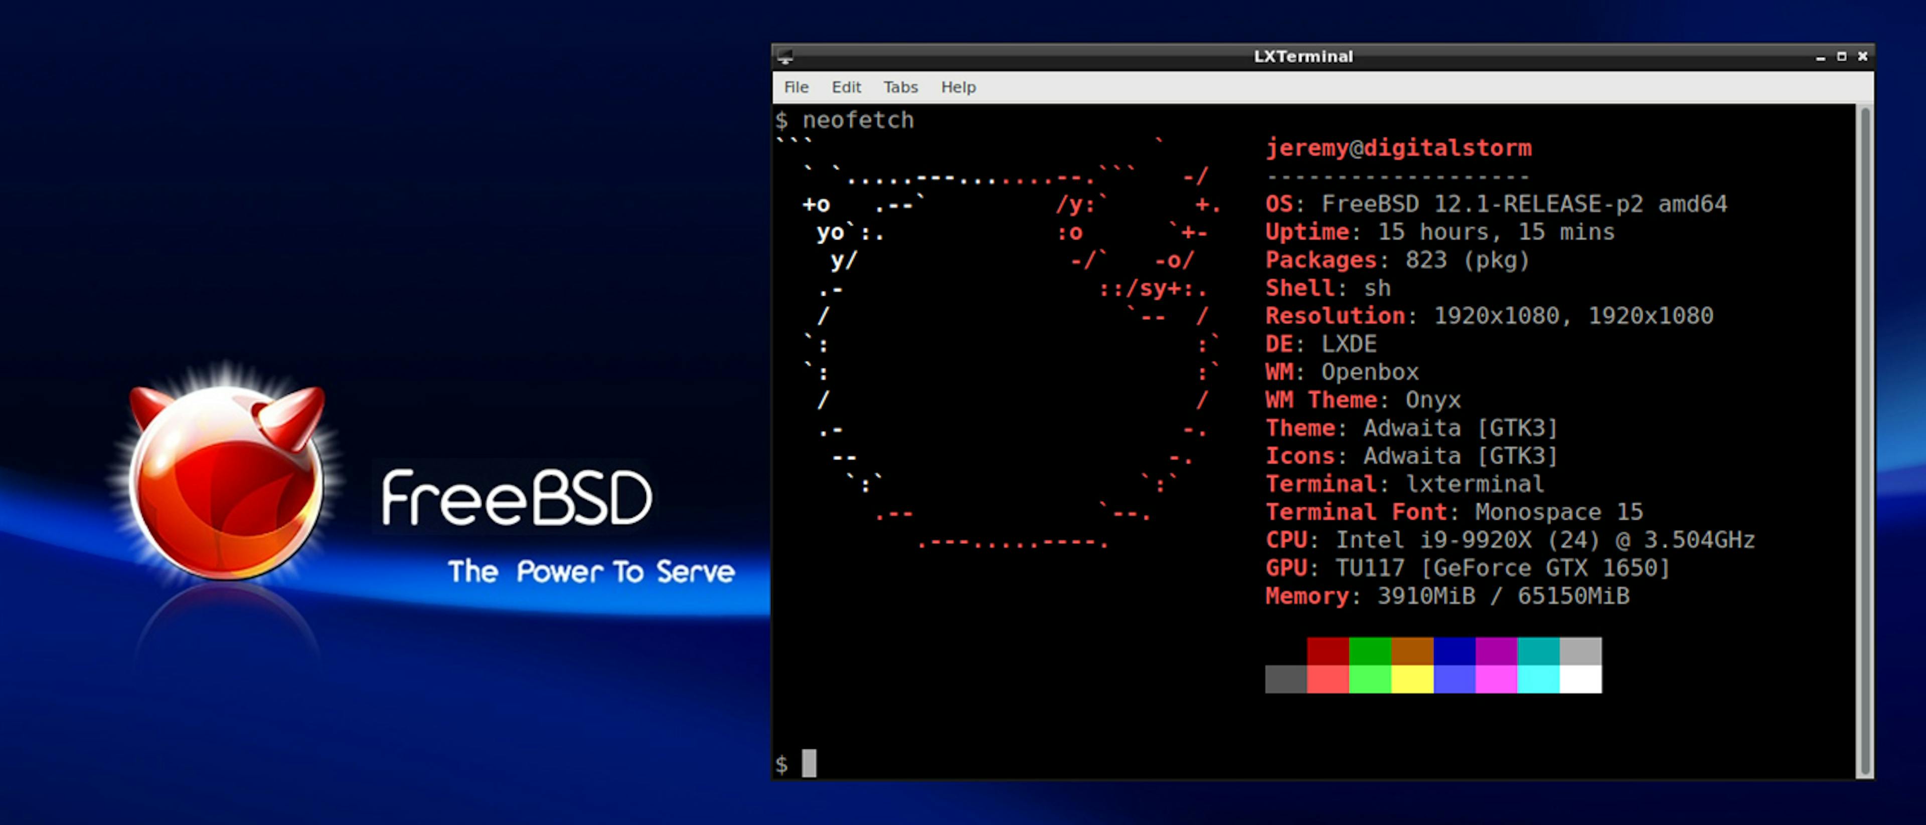This screenshot has width=1926, height=825.
Task: Click the white color block
Action: 1580,679
